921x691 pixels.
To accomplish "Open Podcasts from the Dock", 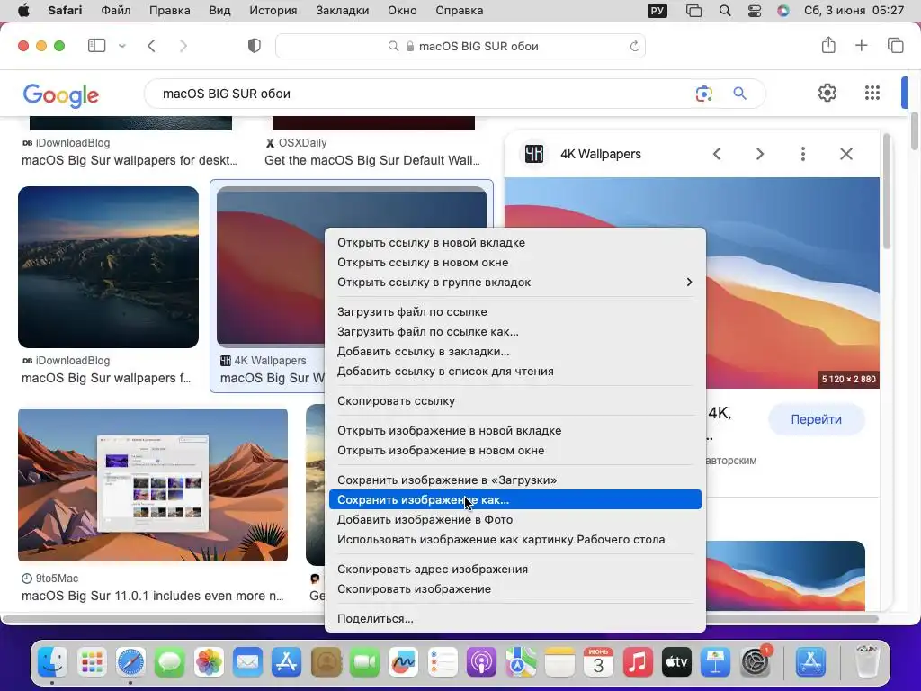I will tap(481, 662).
